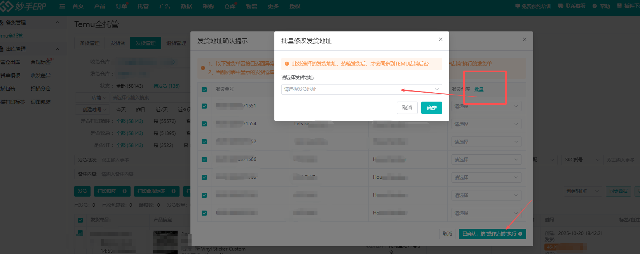The height and width of the screenshot is (254, 640).
Task: Toggle checkbox for row ending 52
Action: (204, 142)
